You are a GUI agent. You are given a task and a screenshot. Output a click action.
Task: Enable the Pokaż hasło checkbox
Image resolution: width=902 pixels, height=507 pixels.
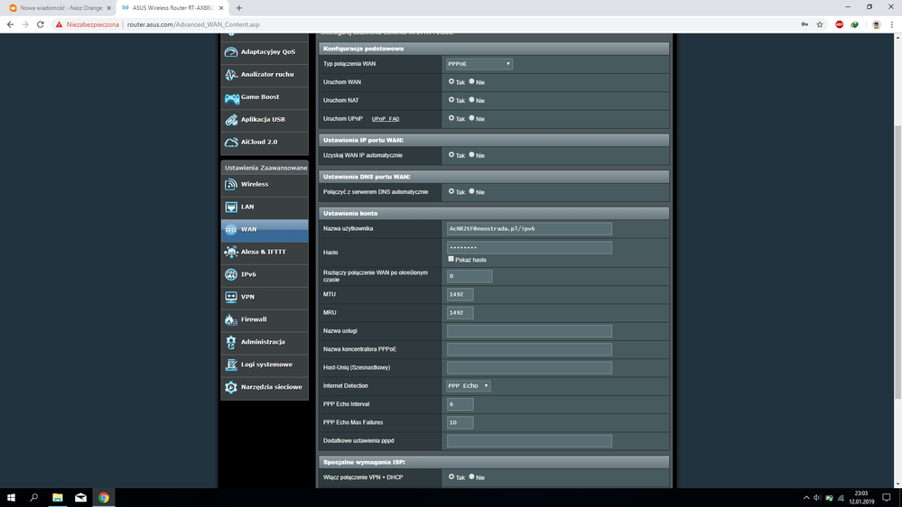point(451,259)
